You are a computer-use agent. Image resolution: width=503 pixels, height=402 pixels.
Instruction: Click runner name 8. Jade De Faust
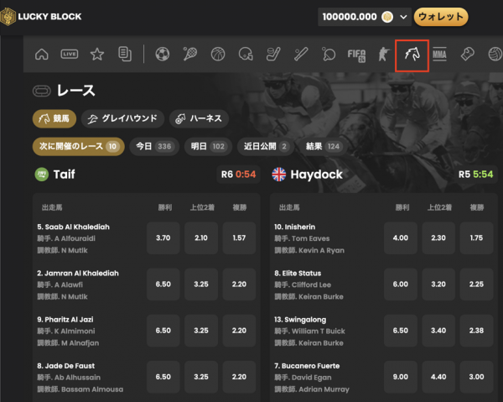(65, 366)
